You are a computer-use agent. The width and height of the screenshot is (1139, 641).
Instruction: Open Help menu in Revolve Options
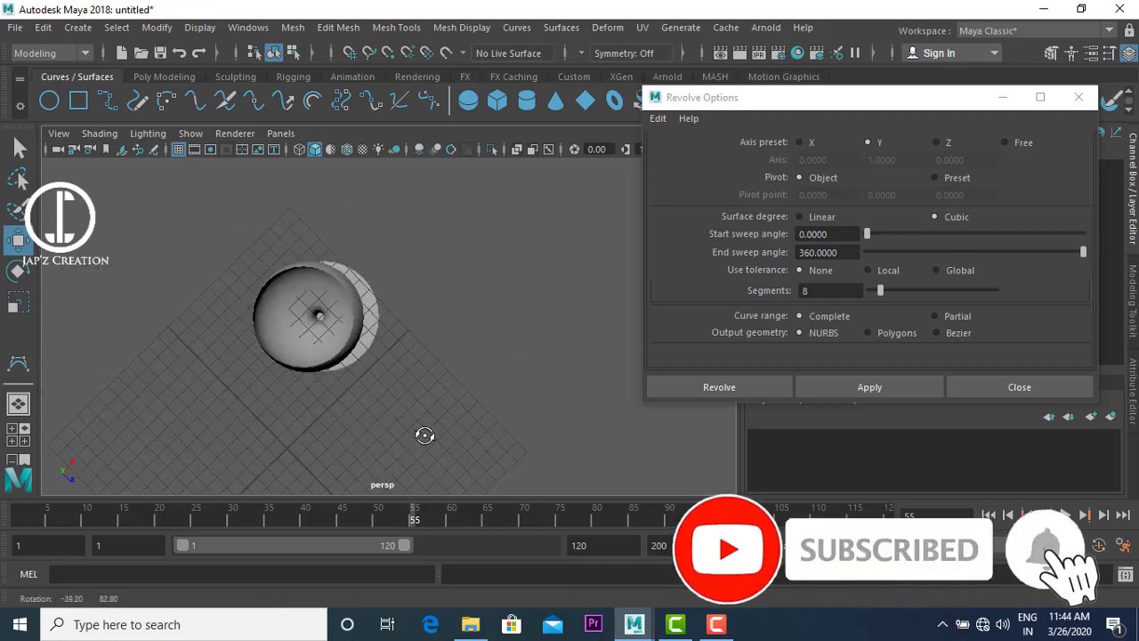click(x=689, y=118)
